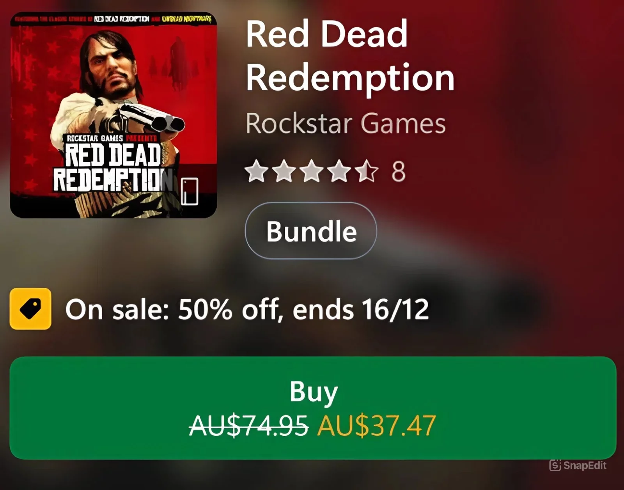
Task: Click the discounted AU$37.47 price
Action: click(x=376, y=426)
